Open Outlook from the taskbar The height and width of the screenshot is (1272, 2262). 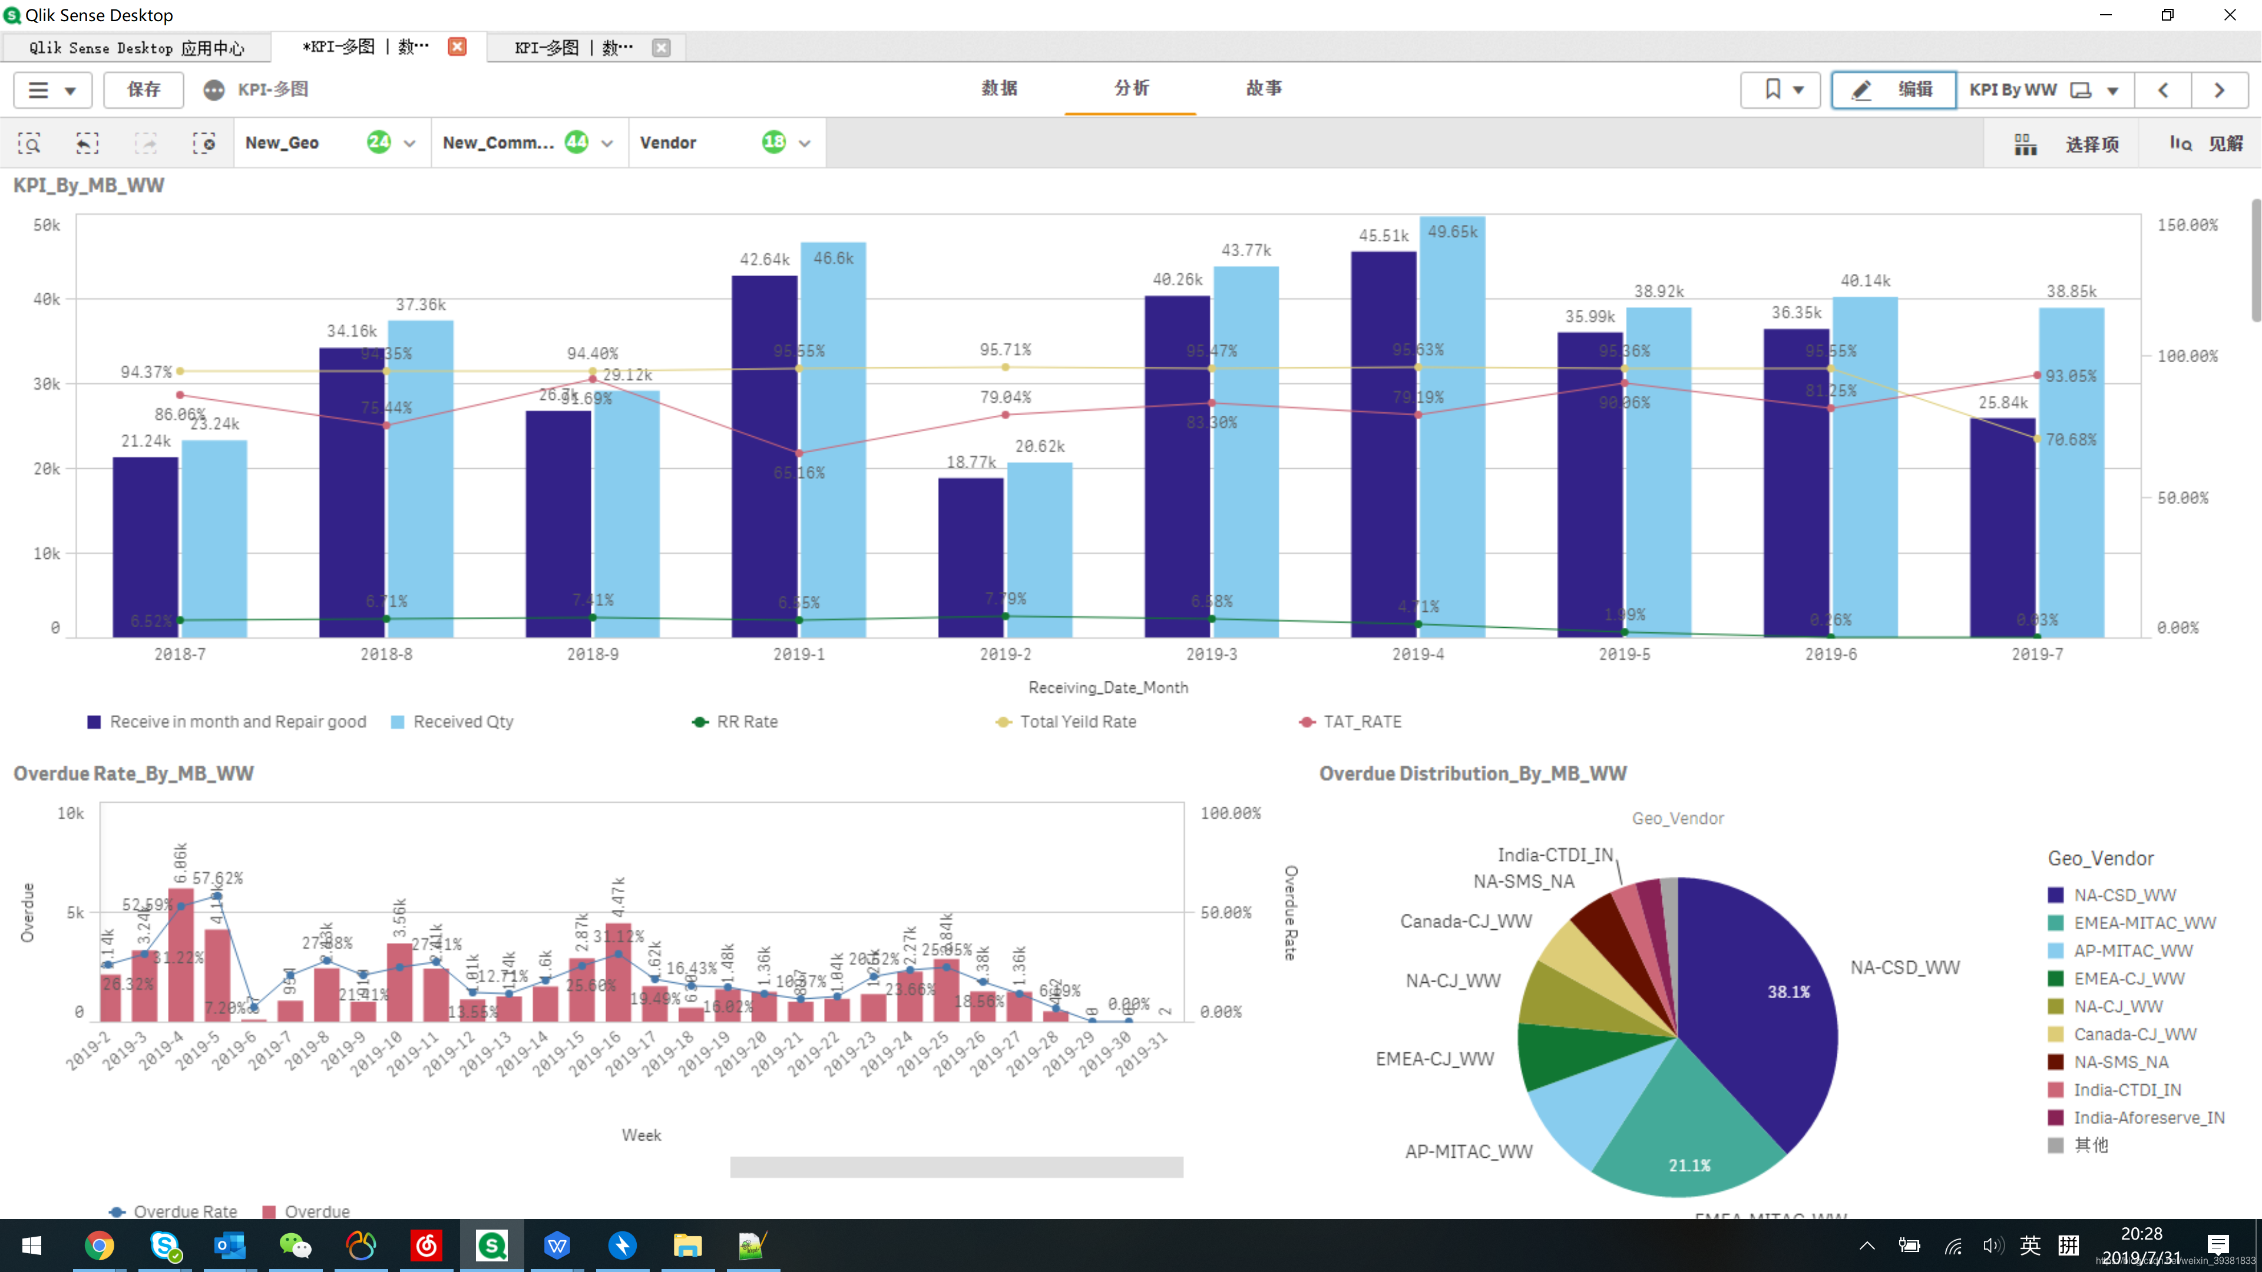pyautogui.click(x=230, y=1245)
